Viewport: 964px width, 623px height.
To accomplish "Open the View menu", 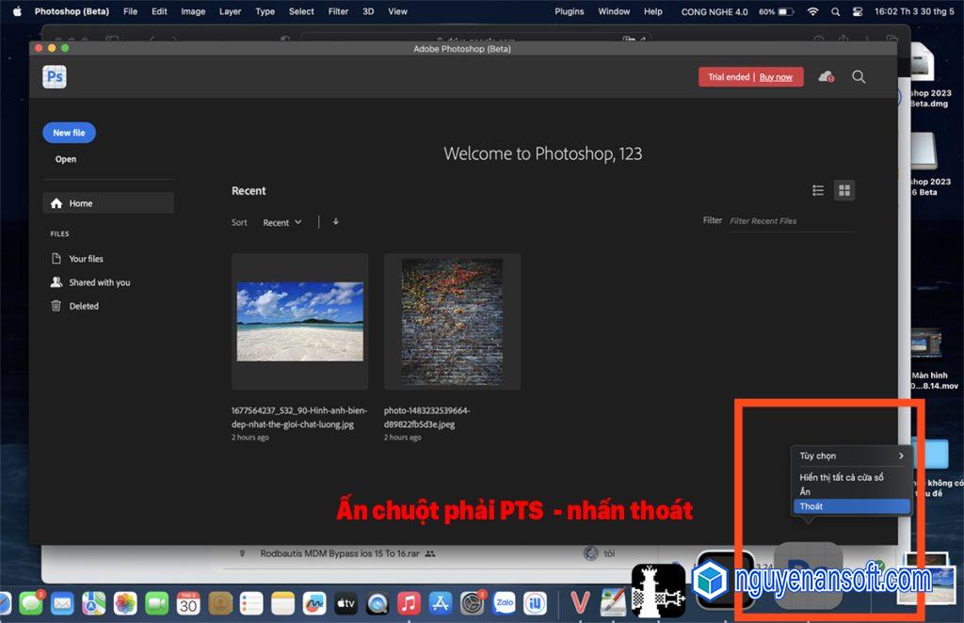I will [398, 11].
